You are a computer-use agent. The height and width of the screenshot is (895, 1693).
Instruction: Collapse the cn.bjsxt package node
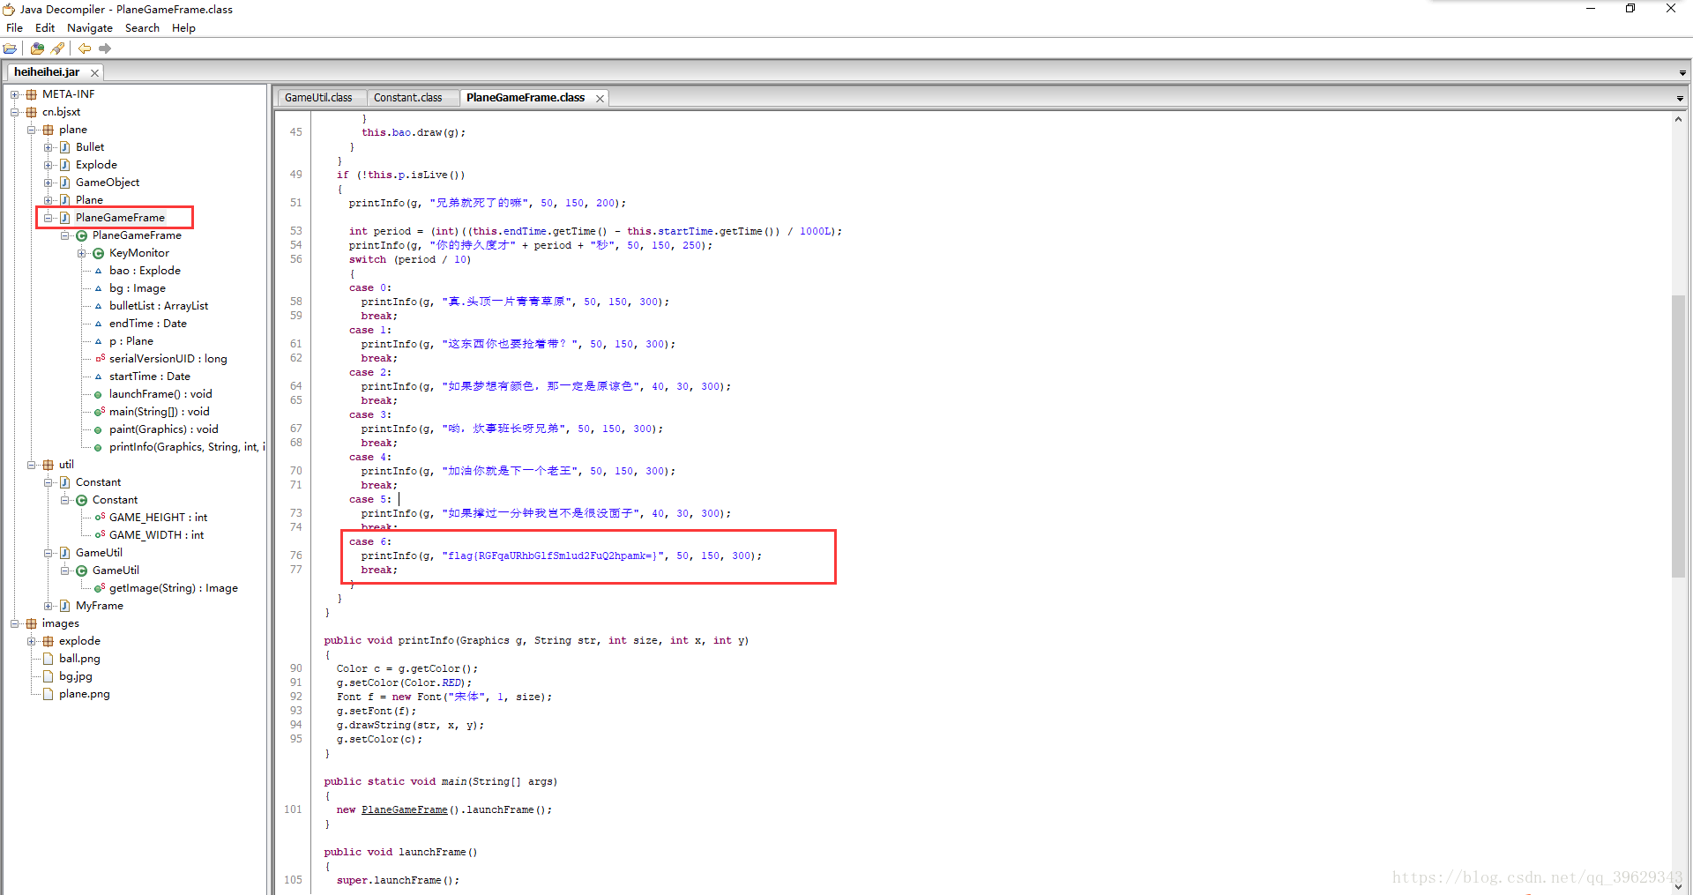[15, 112]
